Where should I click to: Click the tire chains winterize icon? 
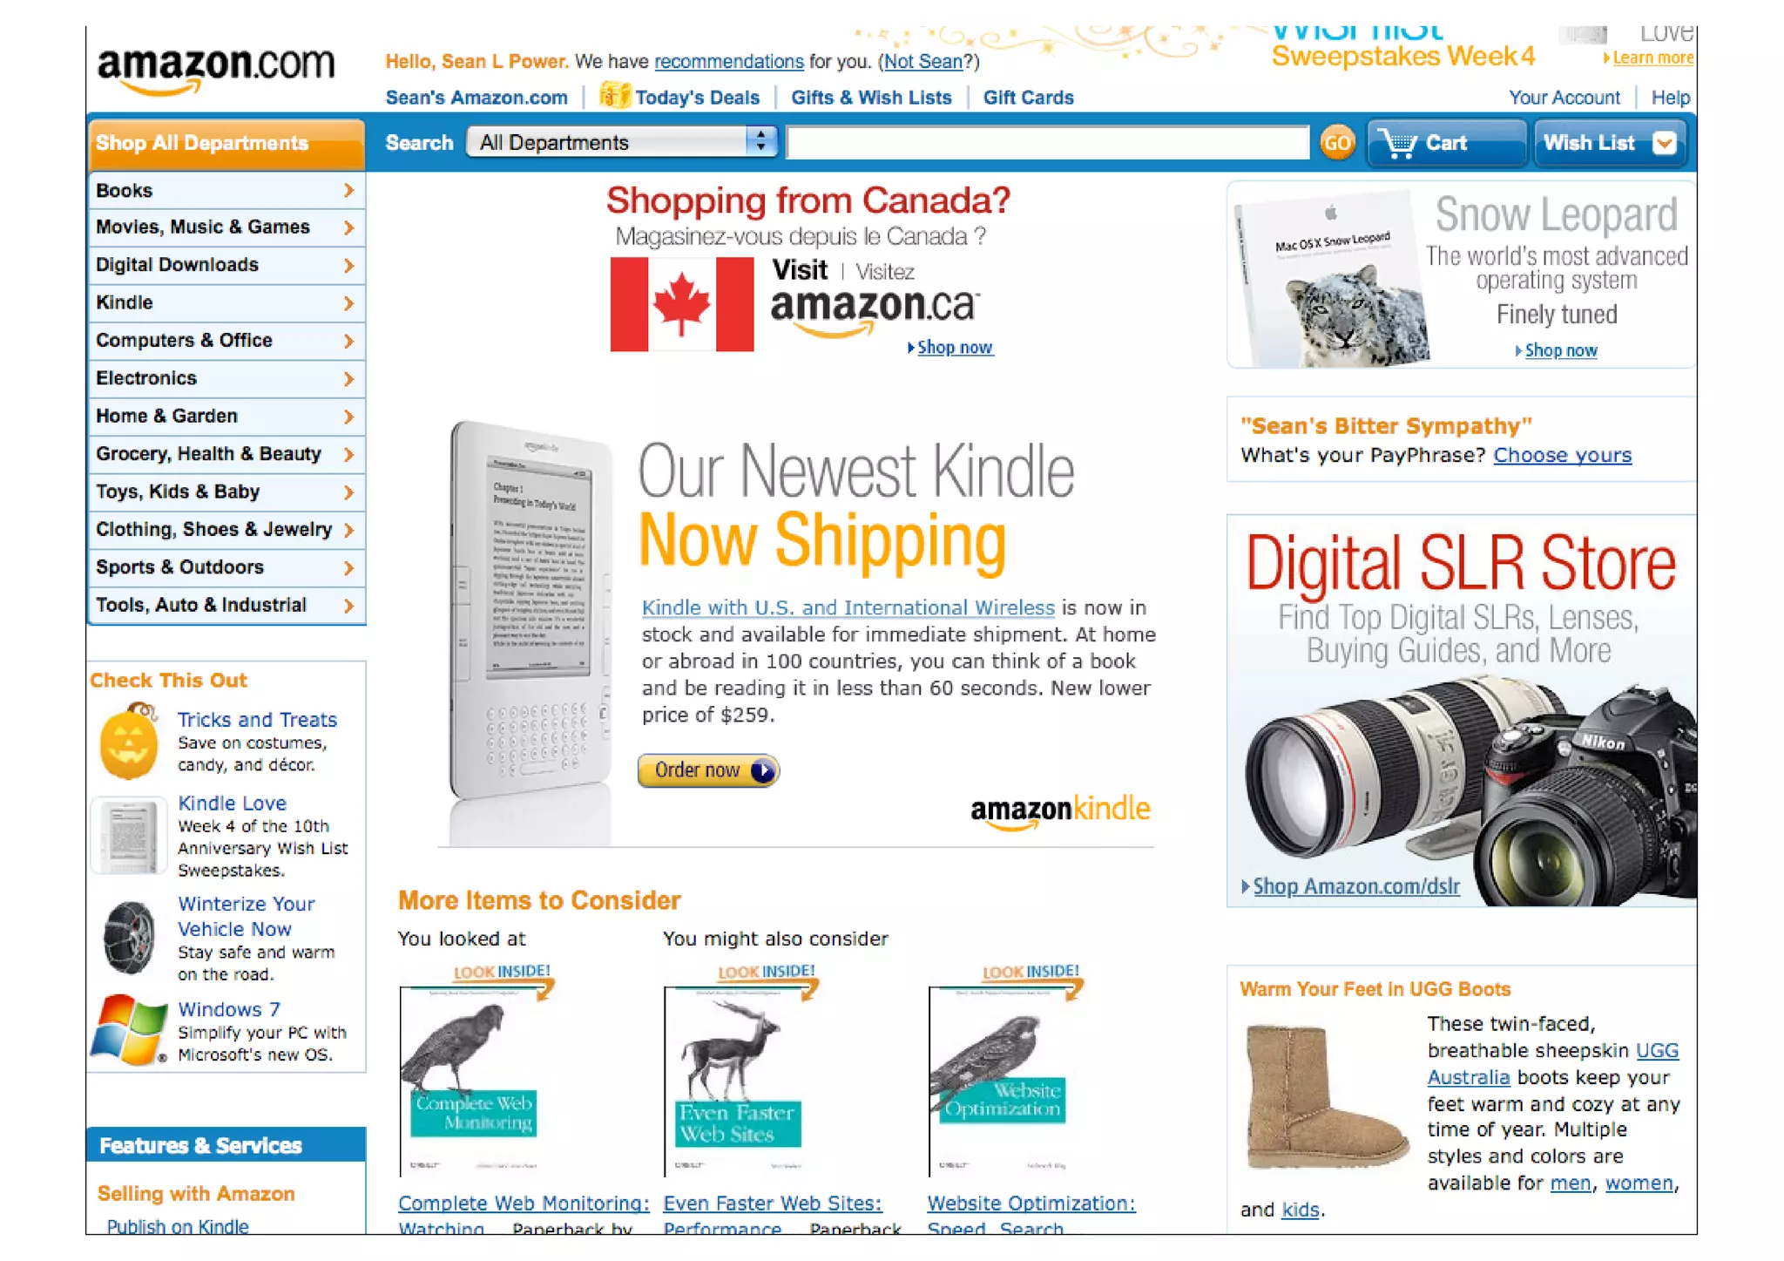(129, 938)
